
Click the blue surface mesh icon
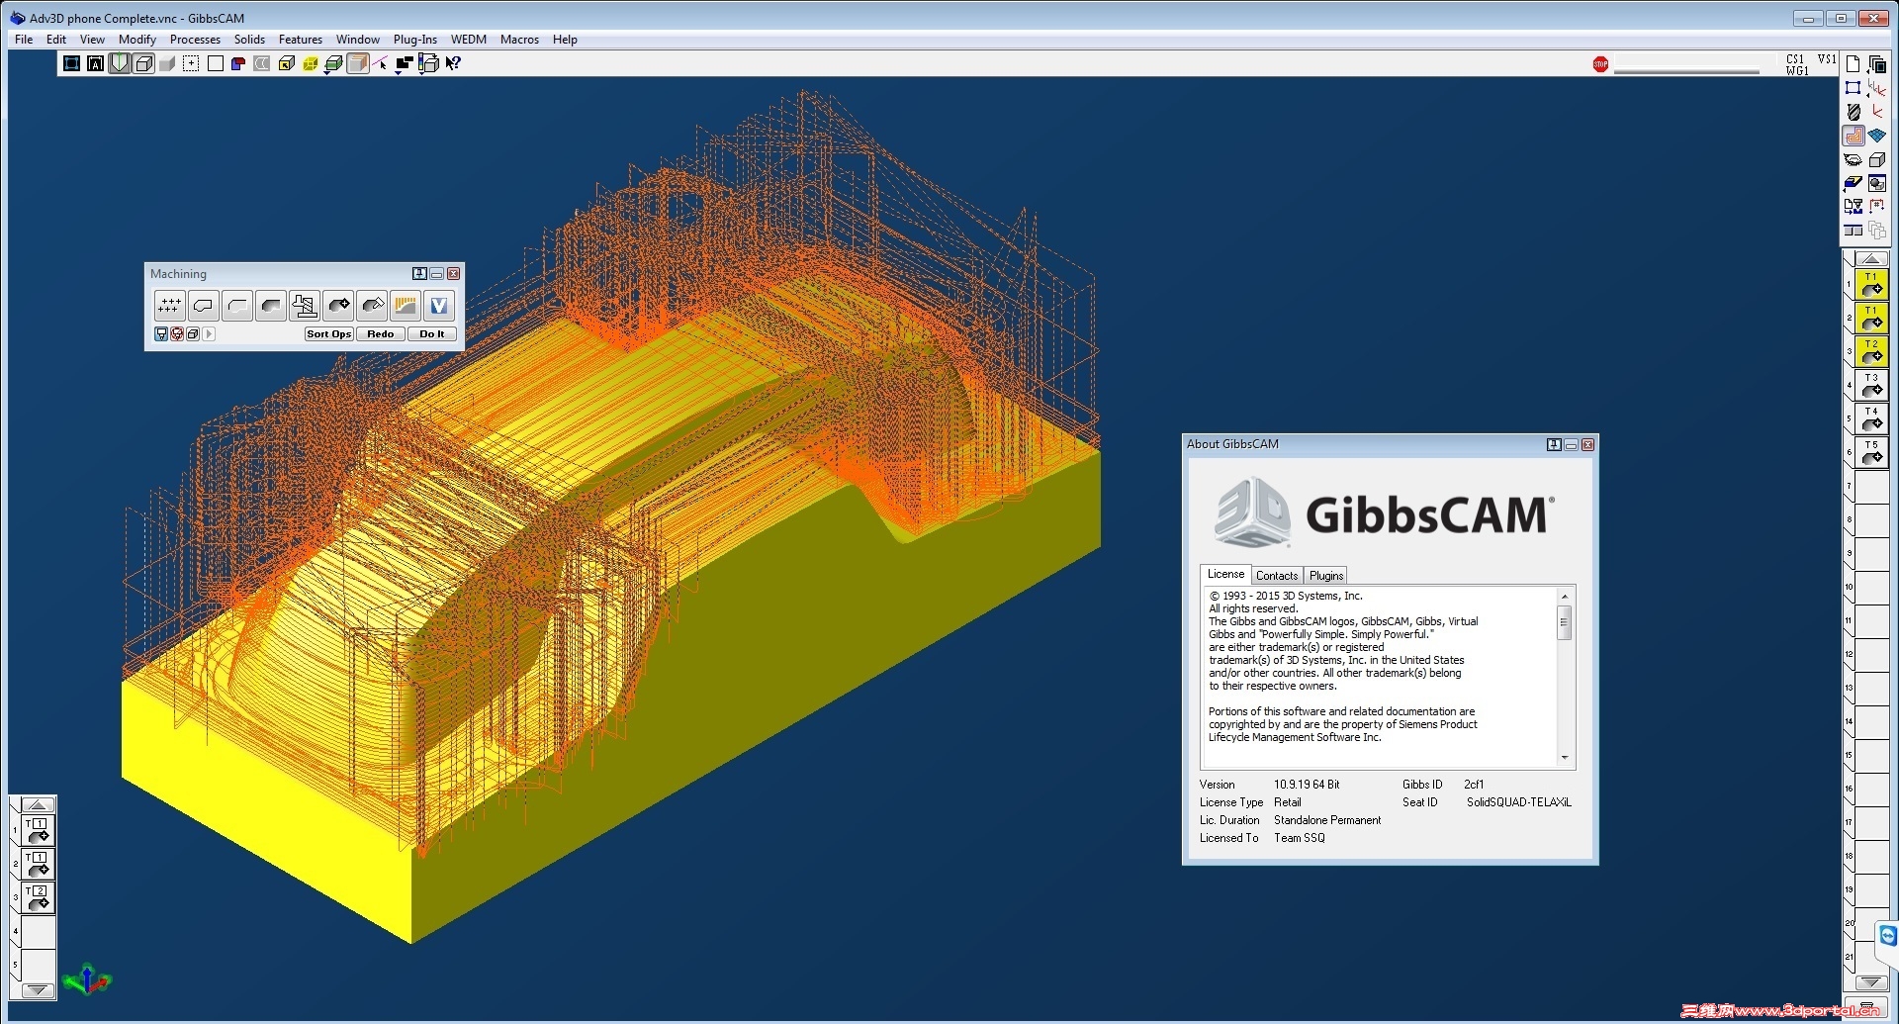[1876, 135]
